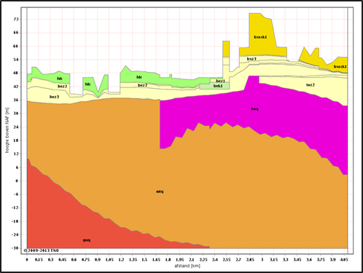
Task: Click the '0.6' tick on the distance axis
Action: [x=74, y=260]
